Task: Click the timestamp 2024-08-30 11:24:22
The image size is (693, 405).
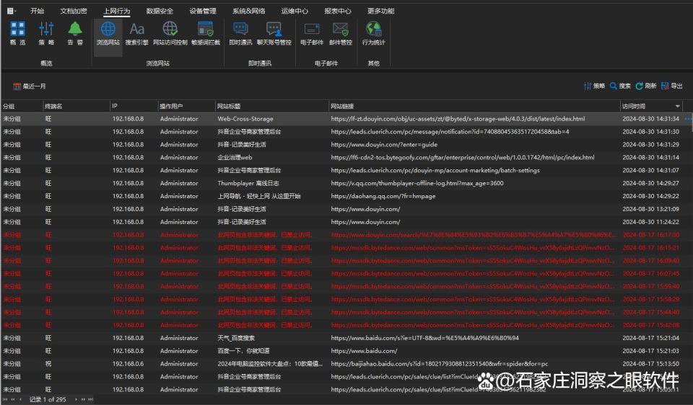Action: [x=650, y=222]
